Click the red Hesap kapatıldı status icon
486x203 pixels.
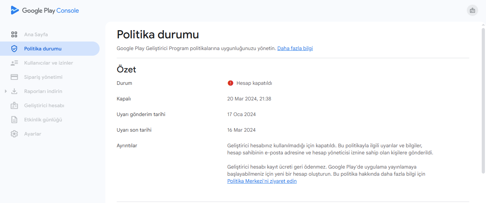(x=231, y=83)
